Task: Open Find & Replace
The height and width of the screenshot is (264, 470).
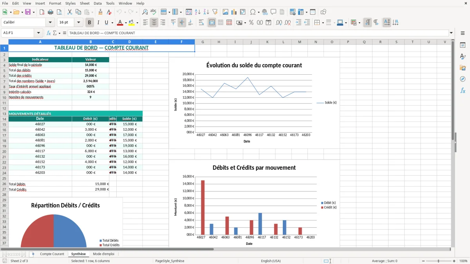Action: pos(145,12)
